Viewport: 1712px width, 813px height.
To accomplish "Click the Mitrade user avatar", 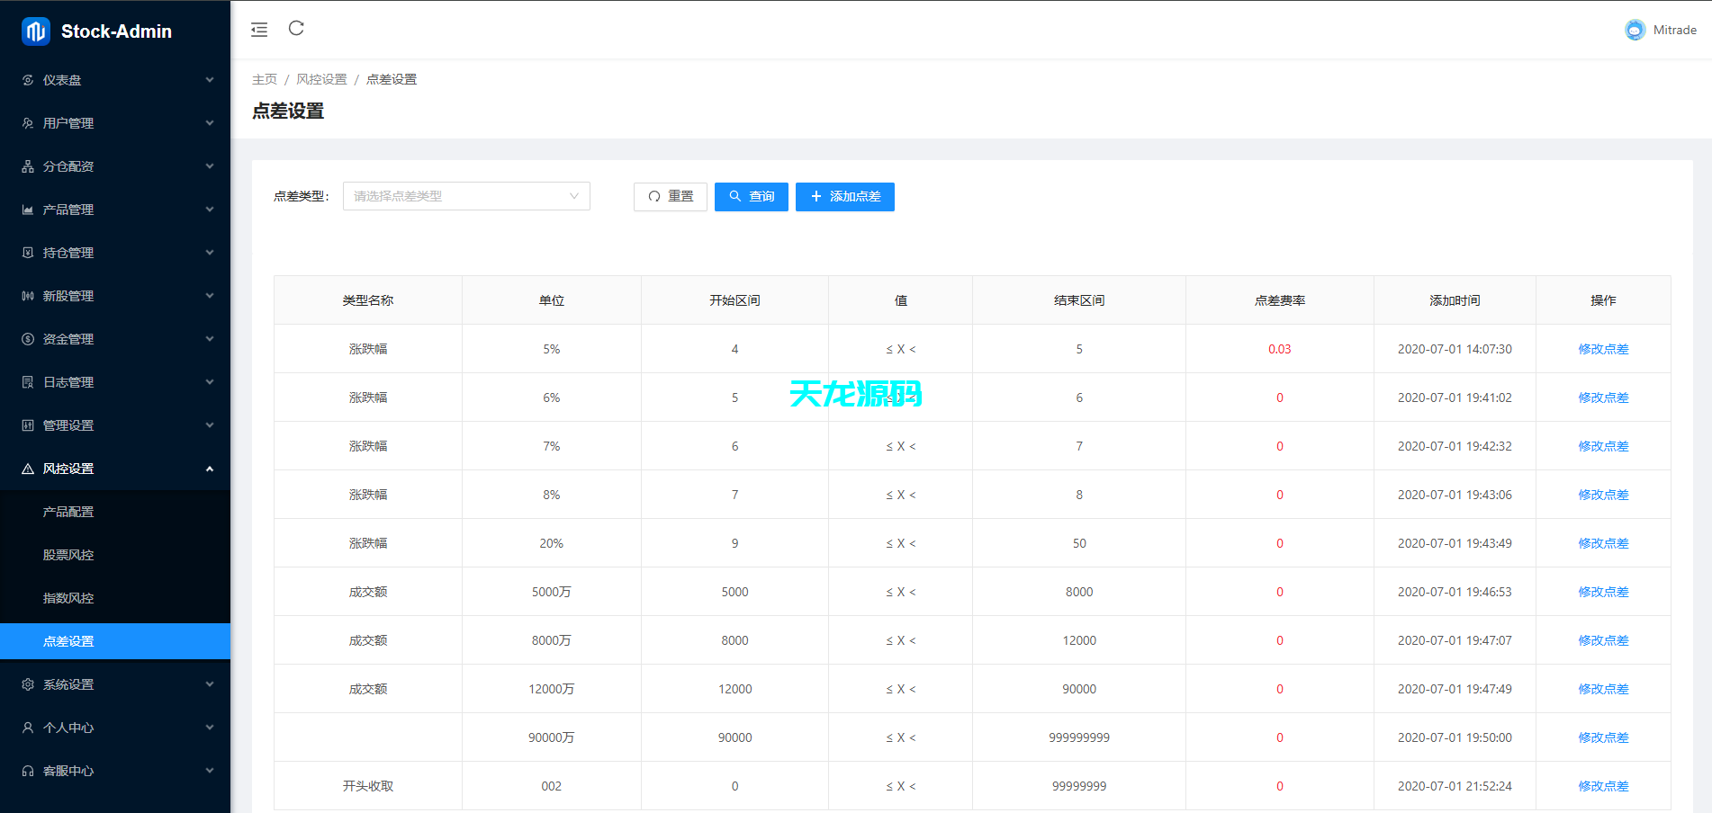I will click(1634, 30).
